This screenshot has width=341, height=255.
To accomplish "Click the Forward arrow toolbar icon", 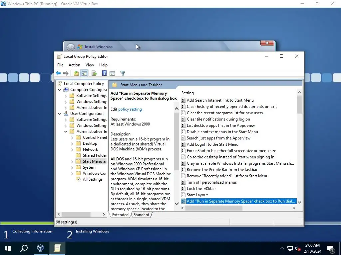I will (66, 73).
